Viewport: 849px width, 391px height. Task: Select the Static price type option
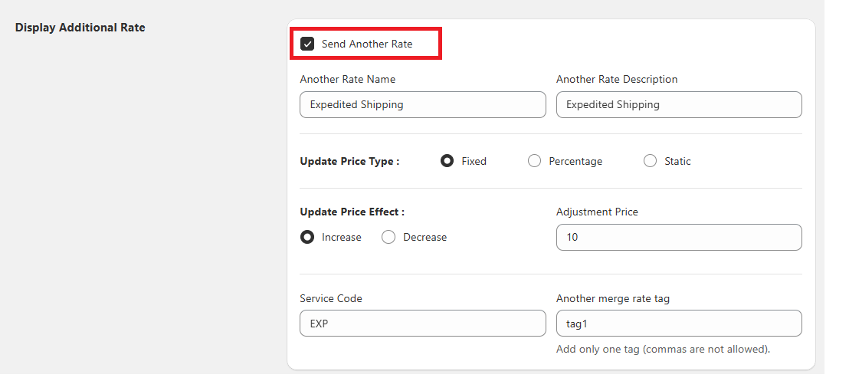tap(650, 161)
